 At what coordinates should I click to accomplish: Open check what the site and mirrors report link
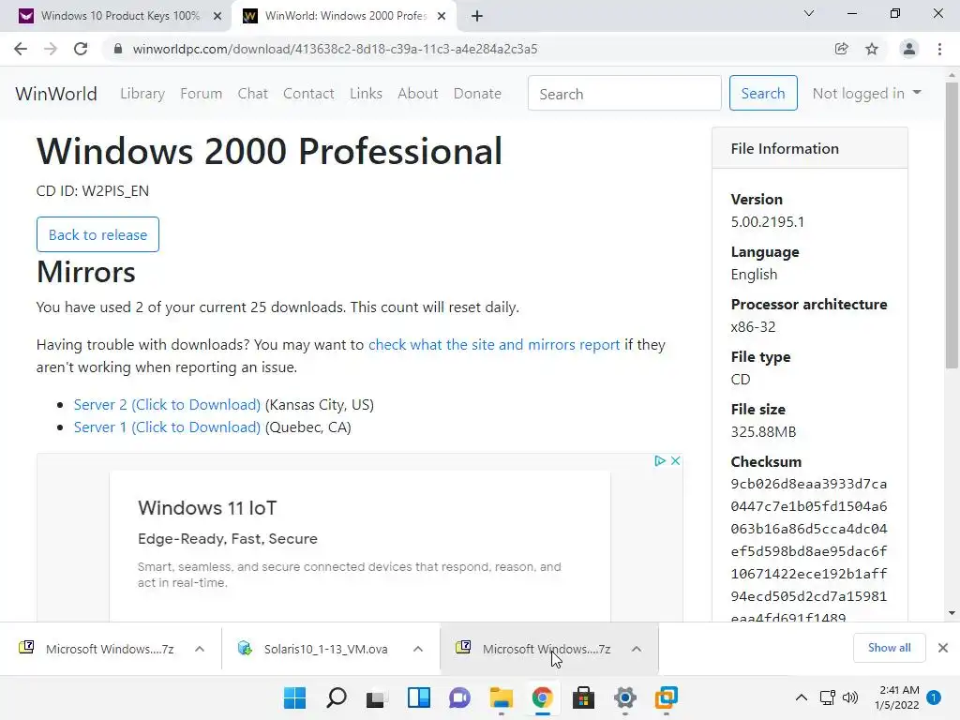(x=494, y=345)
